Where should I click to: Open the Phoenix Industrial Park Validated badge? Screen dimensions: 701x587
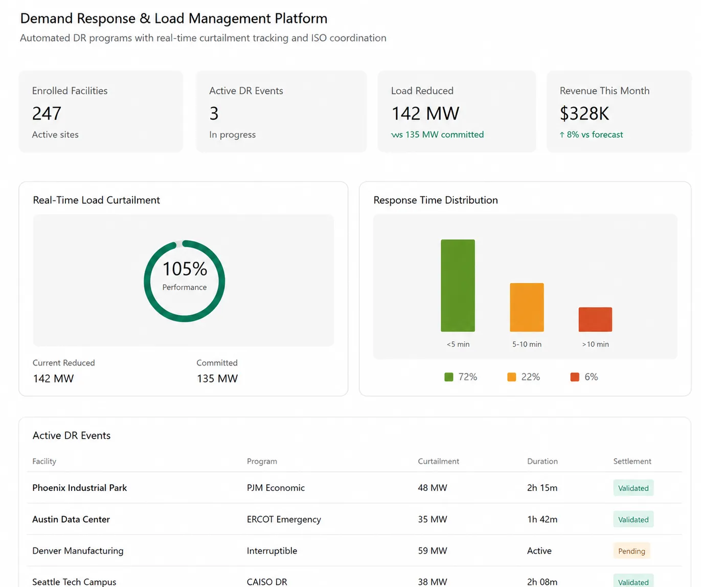(x=633, y=488)
